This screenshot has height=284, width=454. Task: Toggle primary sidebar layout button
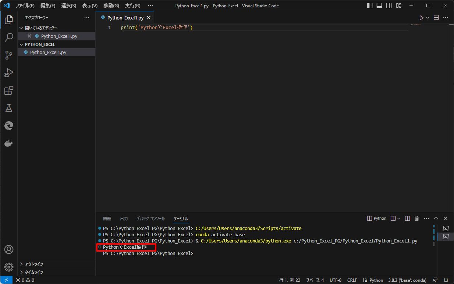(370, 6)
